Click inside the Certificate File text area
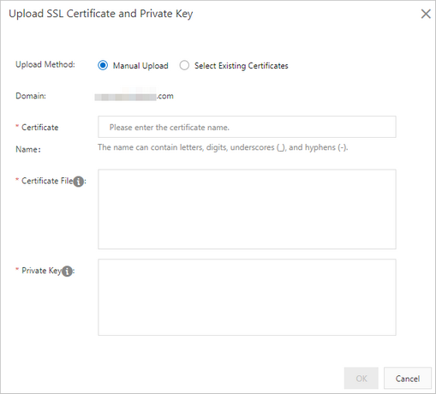Viewport: 436px width, 394px height. pos(247,209)
